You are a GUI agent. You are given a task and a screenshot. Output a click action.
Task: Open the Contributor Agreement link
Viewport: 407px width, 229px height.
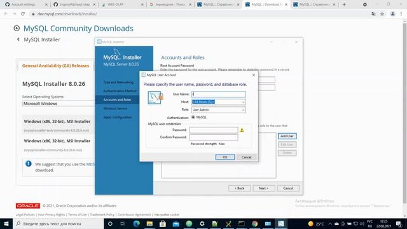(134, 214)
